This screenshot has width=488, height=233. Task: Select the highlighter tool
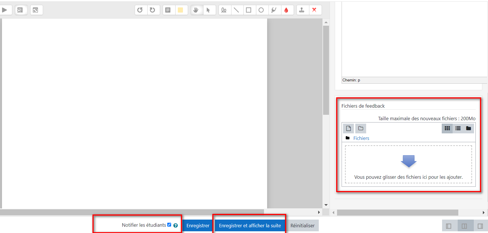(x=274, y=10)
